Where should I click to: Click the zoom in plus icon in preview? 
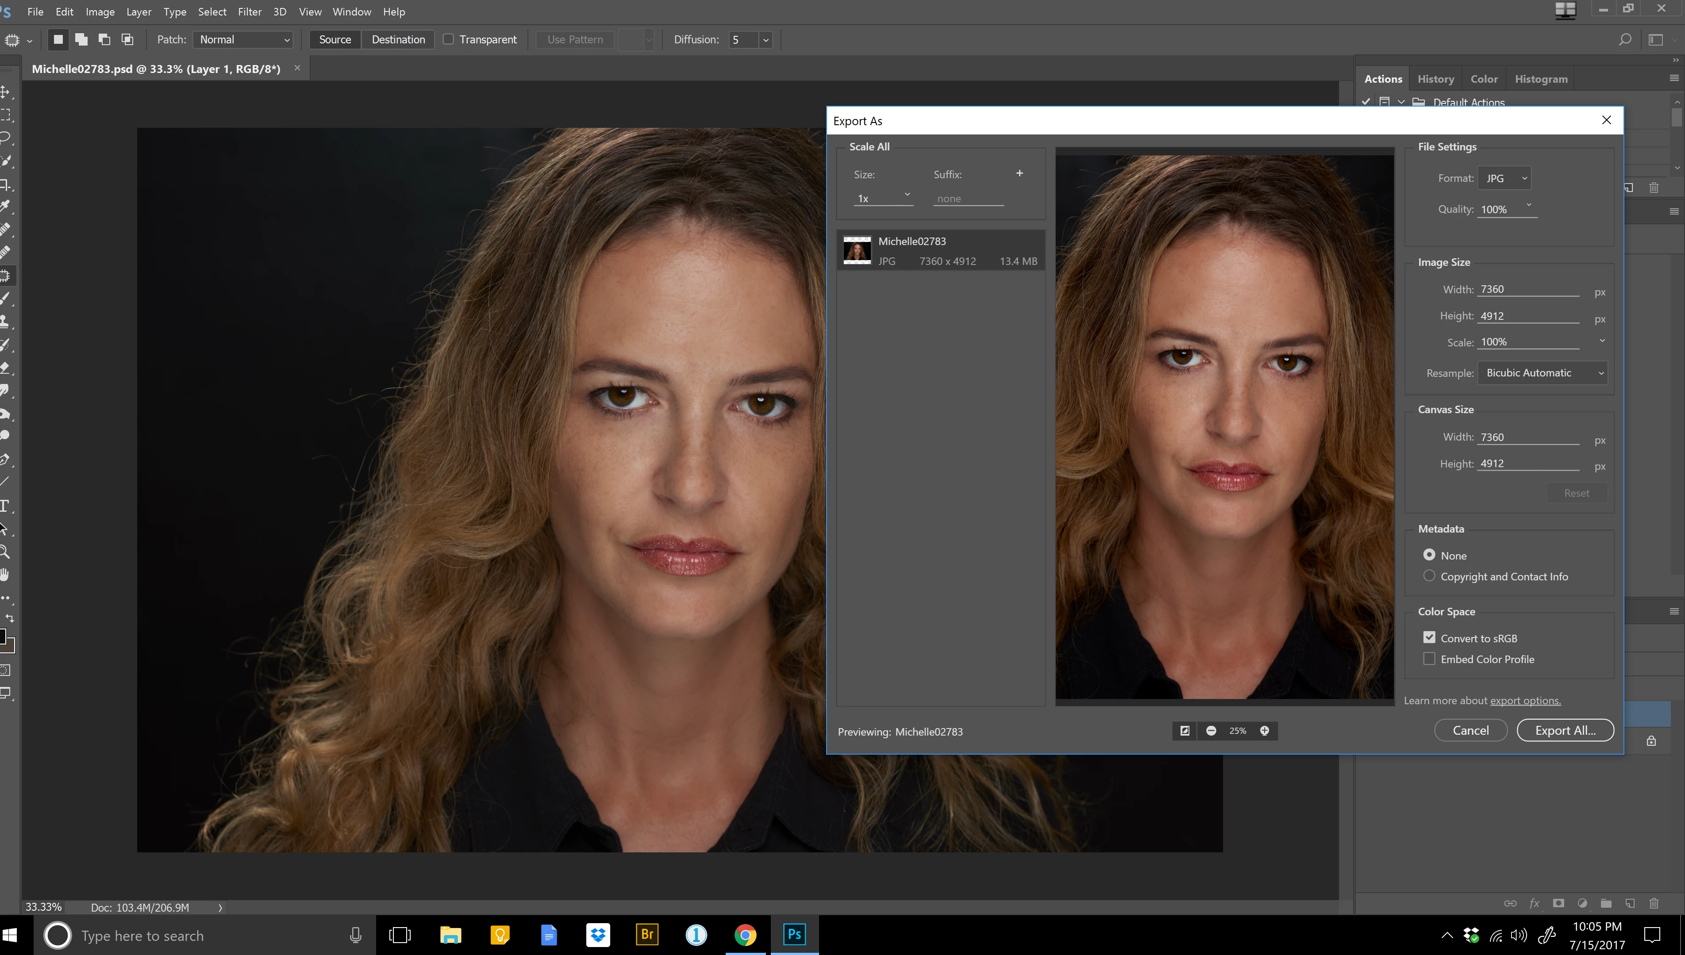tap(1264, 731)
